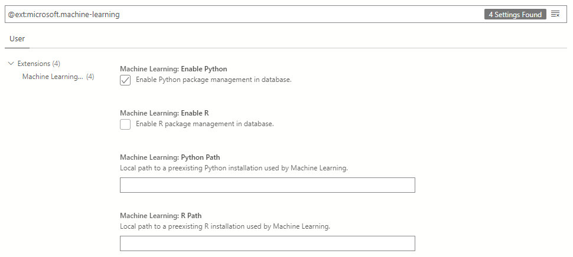
Task: Select the Machine Learning: R Path heading
Action: pyautogui.click(x=161, y=216)
